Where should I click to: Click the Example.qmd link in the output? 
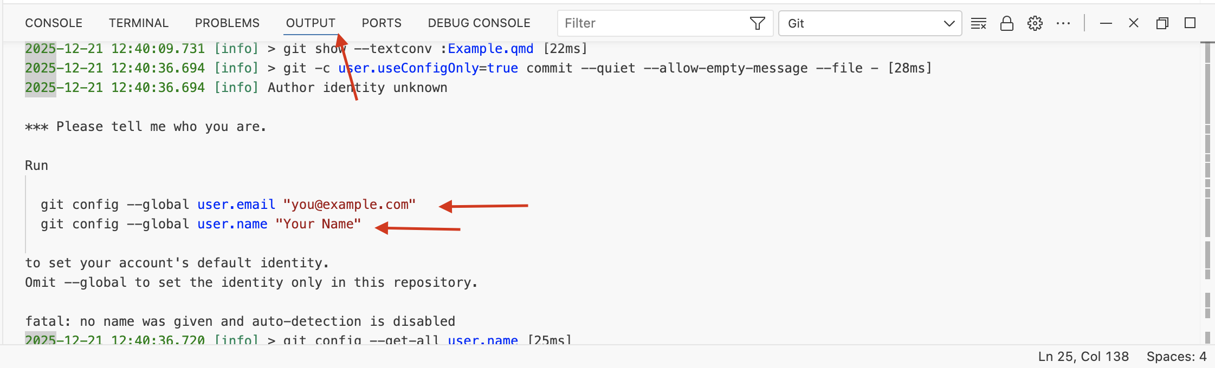(490, 49)
